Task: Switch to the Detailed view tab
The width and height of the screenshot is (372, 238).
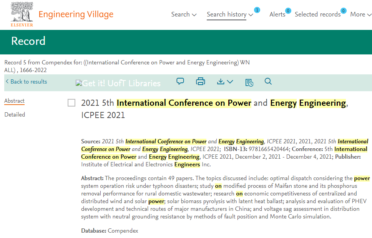Action: click(x=15, y=115)
